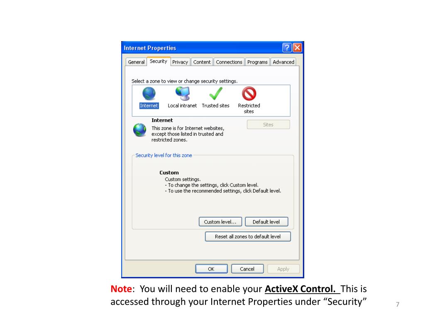Switch to the Advanced tab
Image resolution: width=425 pixels, height=319 pixels.
click(283, 62)
